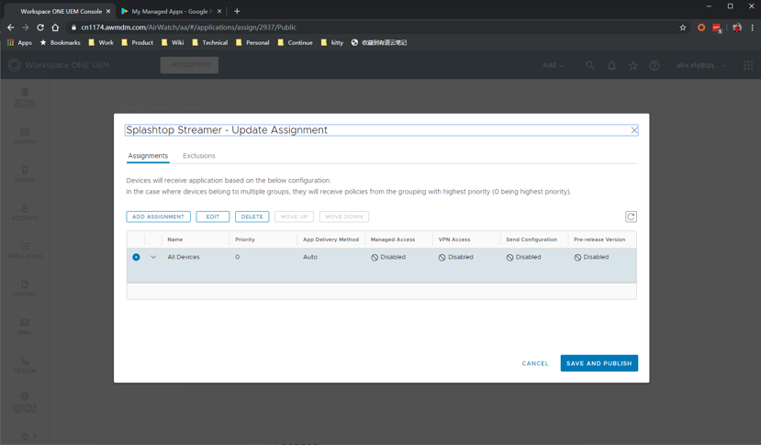Click the browser home icon

click(x=55, y=28)
